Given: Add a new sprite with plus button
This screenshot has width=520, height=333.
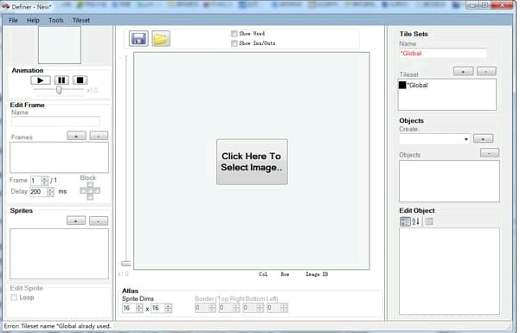Looking at the screenshot, I should coord(76,221).
